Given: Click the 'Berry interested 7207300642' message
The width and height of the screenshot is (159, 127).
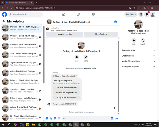Looking at the screenshot, I should (x=64, y=104).
